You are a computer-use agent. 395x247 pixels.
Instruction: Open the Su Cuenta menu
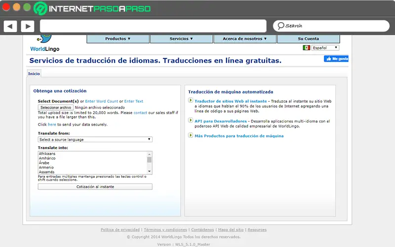308,39
